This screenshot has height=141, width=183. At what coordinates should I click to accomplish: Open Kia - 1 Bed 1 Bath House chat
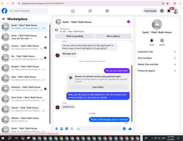pyautogui.click(x=24, y=58)
